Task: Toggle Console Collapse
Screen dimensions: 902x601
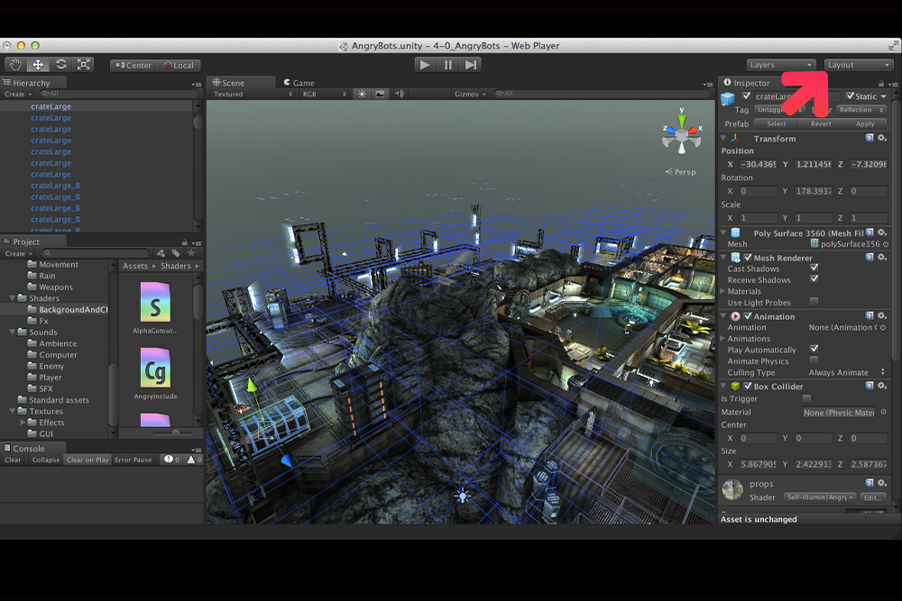Action: (x=45, y=460)
